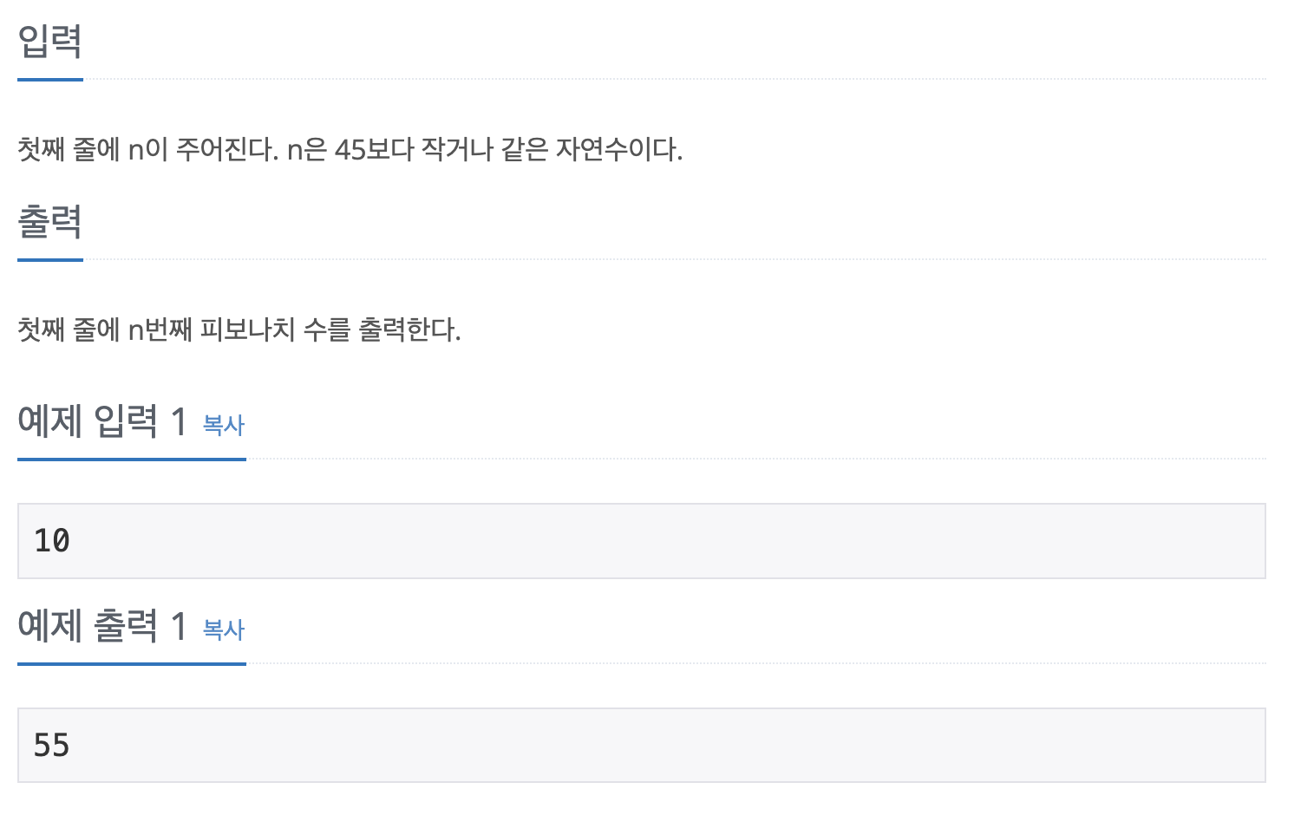Viewport: 1301px width, 815px height.
Task: Click inside the sample input box containing 10
Action: tap(642, 541)
